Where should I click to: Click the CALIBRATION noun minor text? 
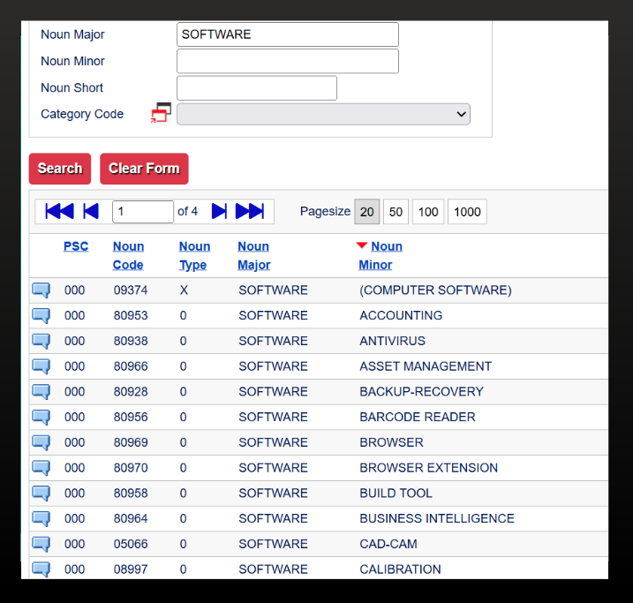[400, 569]
